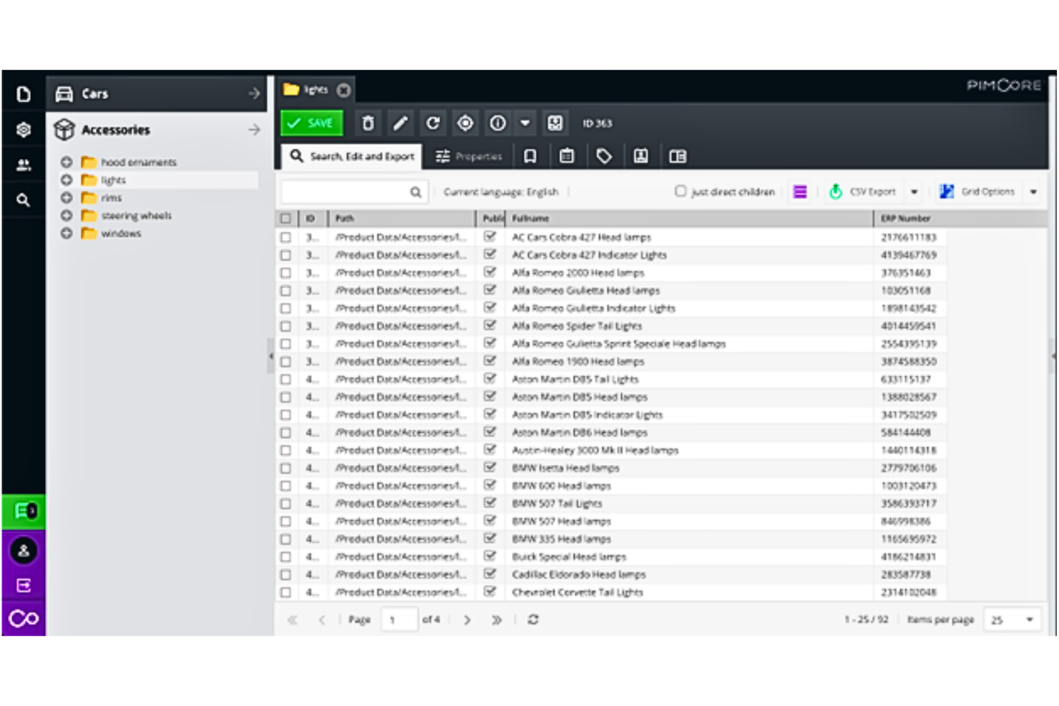This screenshot has height=706, width=1059.
Task: Open the users icon in left sidebar
Action: click(24, 165)
